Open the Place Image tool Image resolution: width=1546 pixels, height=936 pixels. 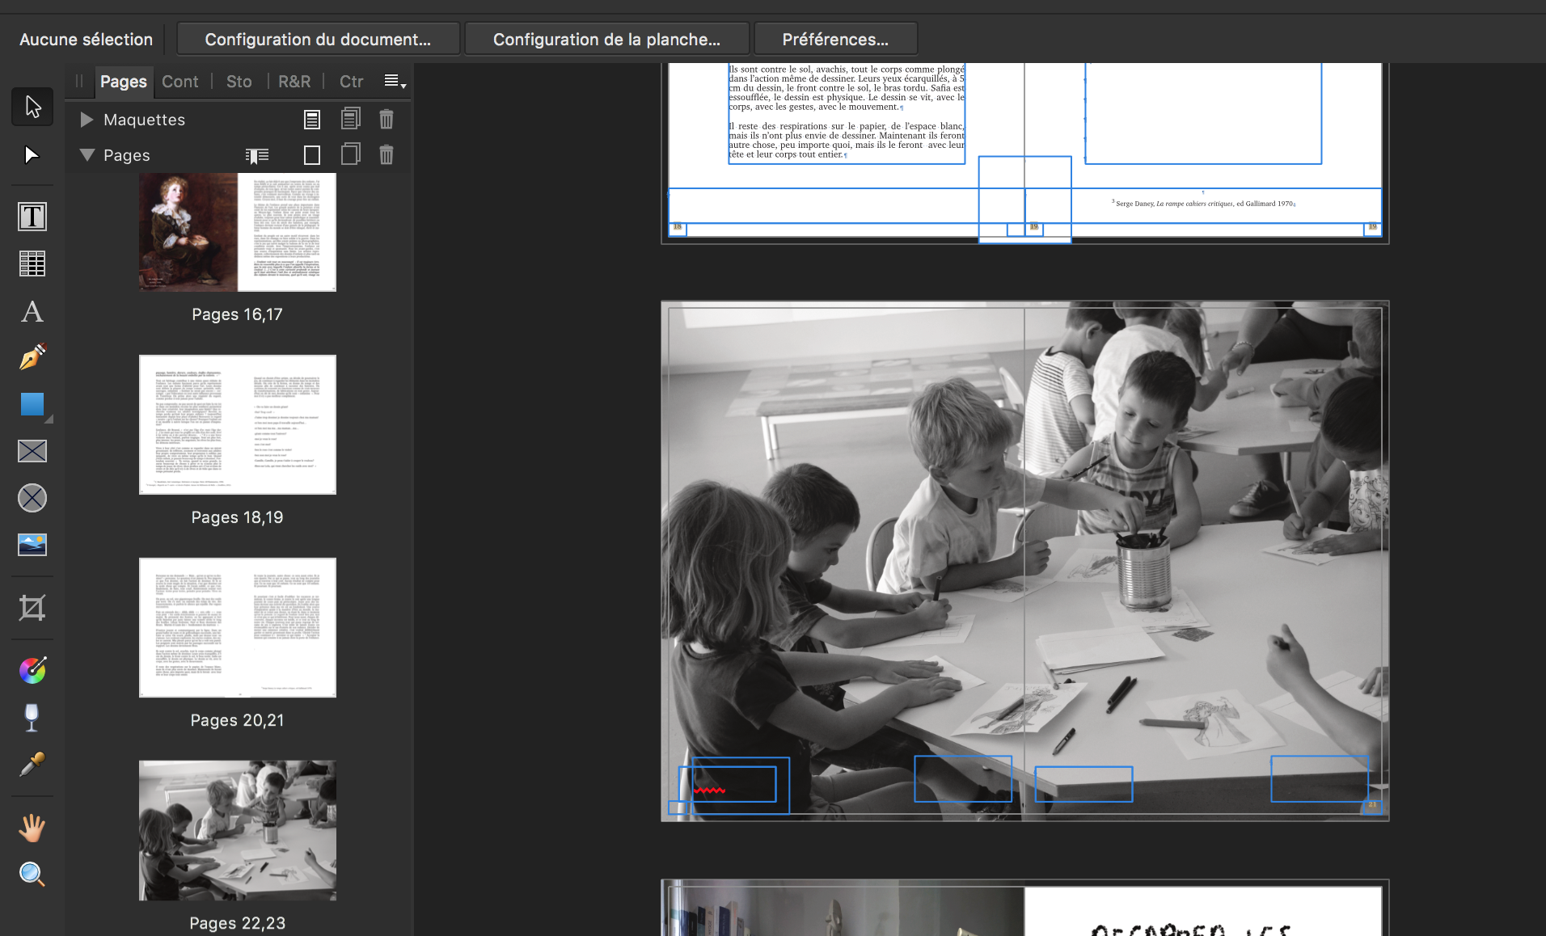(x=32, y=545)
